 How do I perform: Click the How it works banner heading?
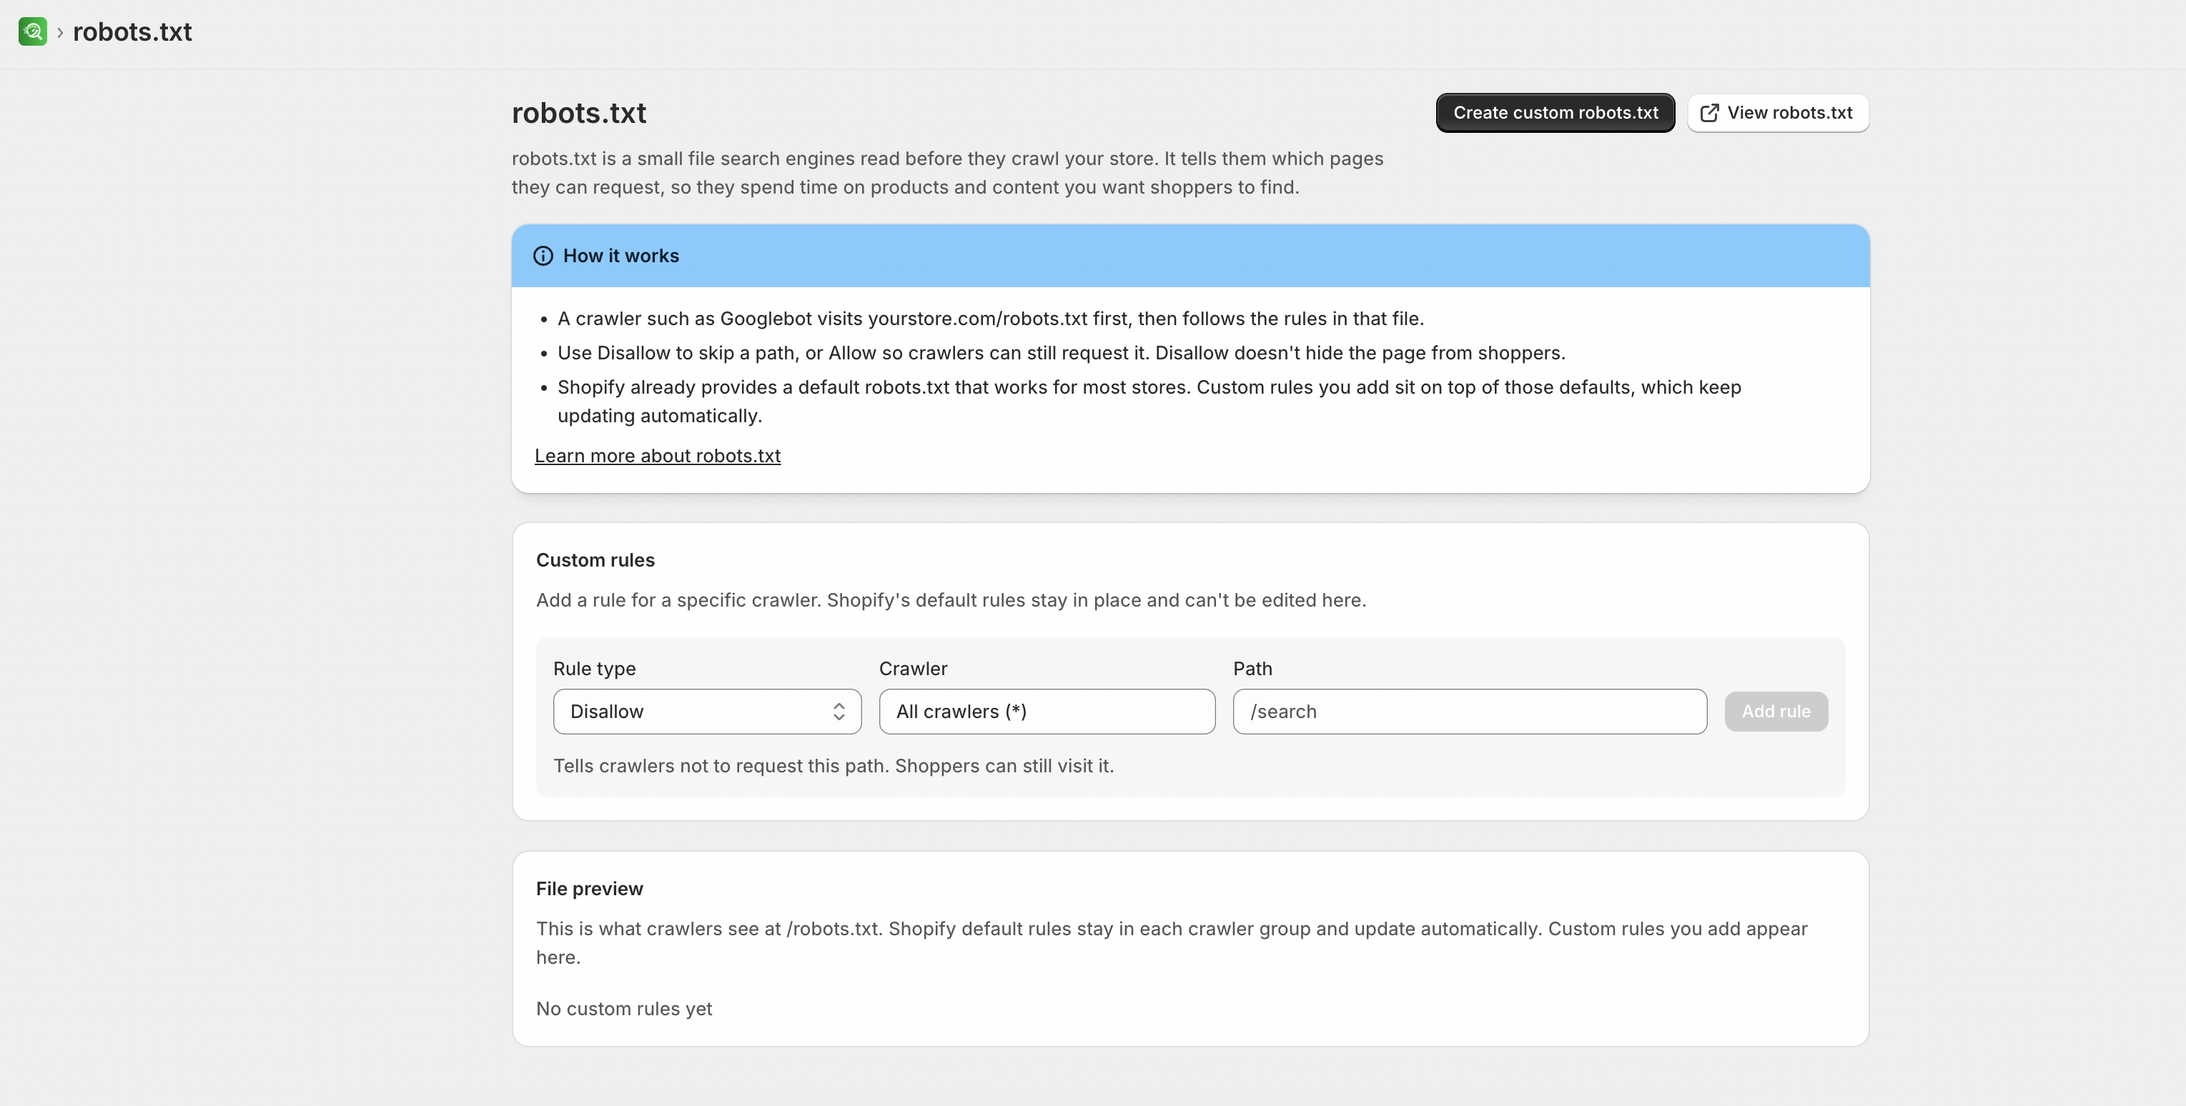pyautogui.click(x=621, y=256)
